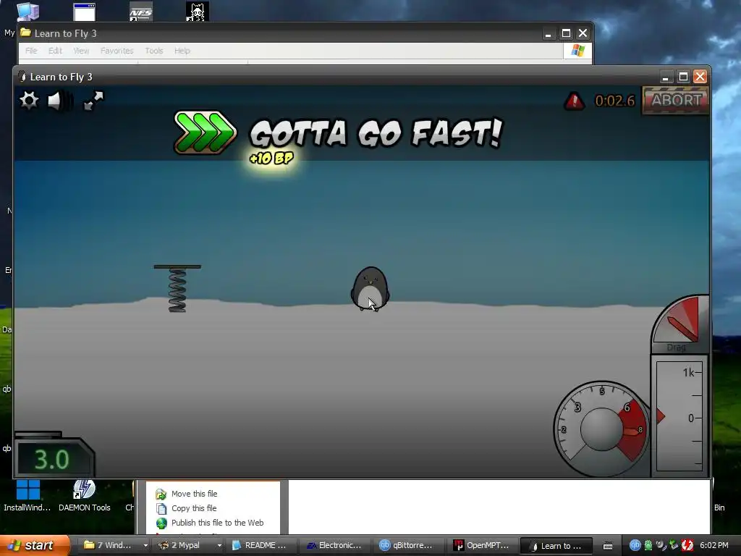The height and width of the screenshot is (556, 741).
Task: Open InstallWind... desktop icon
Action: [27, 497]
